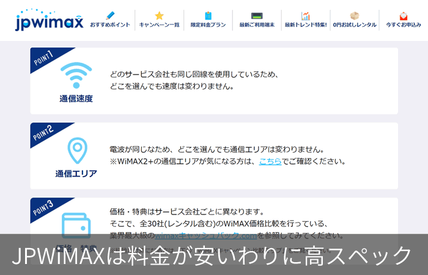
Task: Click the POINT3 corner ribbon
Action: point(45,207)
